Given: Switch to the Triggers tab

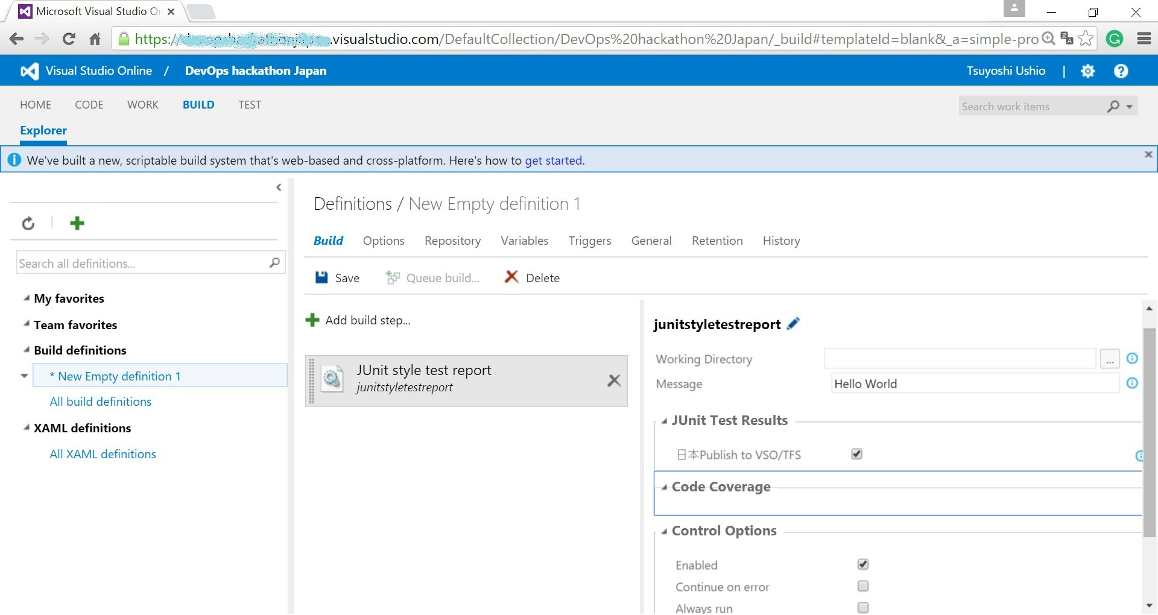Looking at the screenshot, I should point(590,241).
